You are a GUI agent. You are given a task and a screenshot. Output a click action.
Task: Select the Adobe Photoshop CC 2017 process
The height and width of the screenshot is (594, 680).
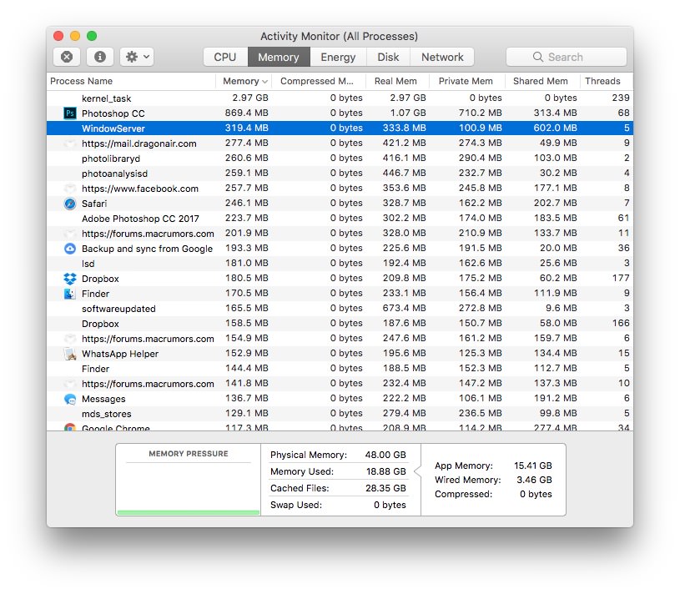[140, 219]
